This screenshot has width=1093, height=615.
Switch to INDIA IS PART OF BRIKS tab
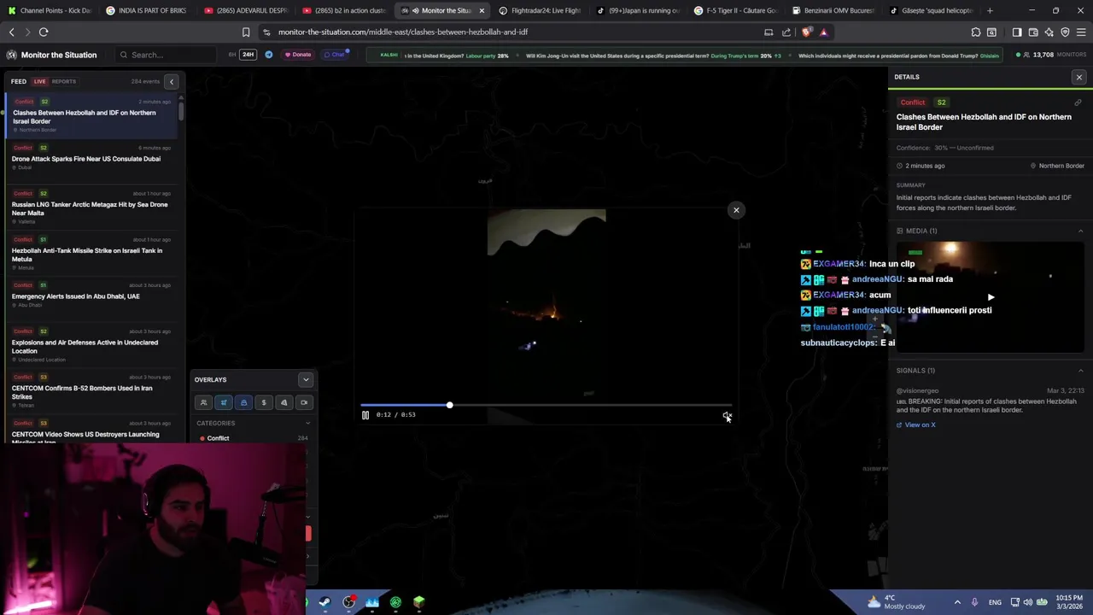point(147,10)
